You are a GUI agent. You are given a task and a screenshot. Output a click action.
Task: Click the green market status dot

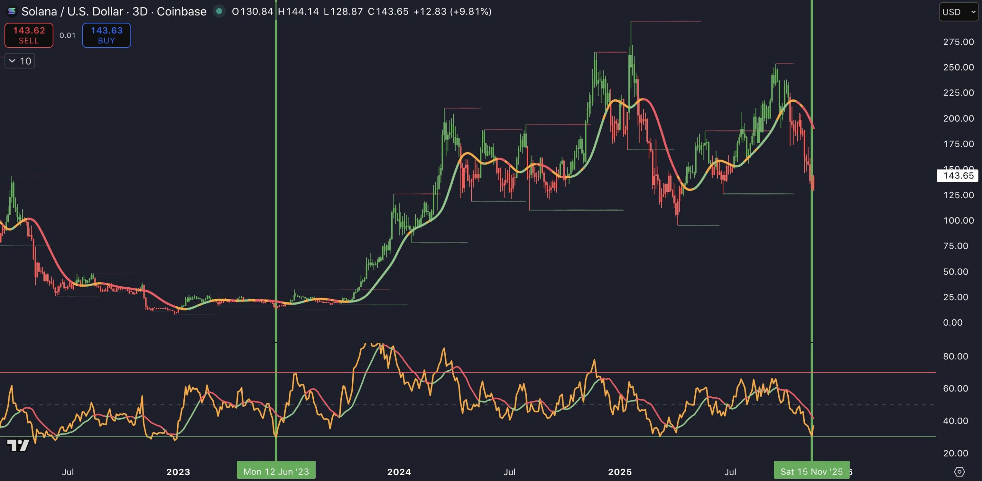pos(219,12)
